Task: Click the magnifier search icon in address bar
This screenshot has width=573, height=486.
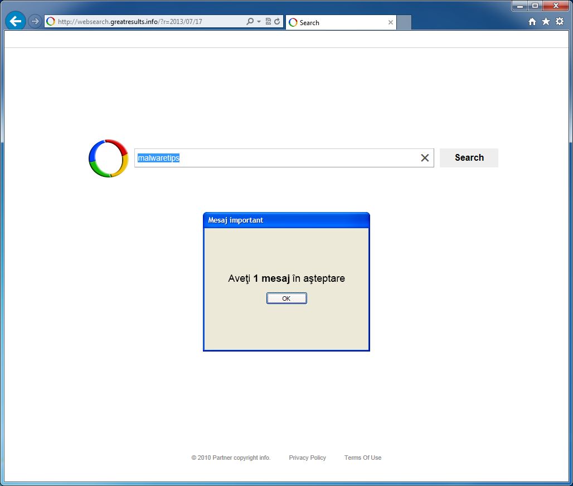Action: click(250, 22)
